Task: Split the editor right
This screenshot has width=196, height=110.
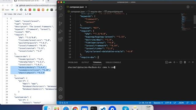Action: pyautogui.click(x=188, y=7)
